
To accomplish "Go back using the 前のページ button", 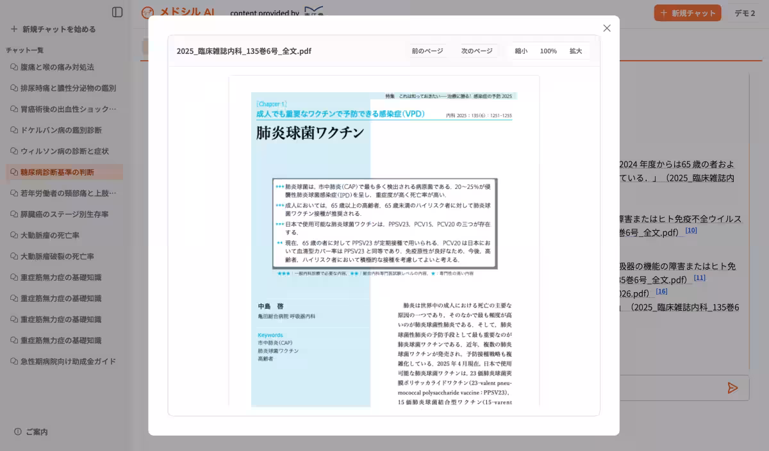I will coord(427,51).
